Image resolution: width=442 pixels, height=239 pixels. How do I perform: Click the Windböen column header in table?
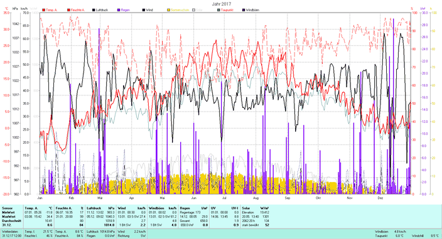tap(156, 208)
